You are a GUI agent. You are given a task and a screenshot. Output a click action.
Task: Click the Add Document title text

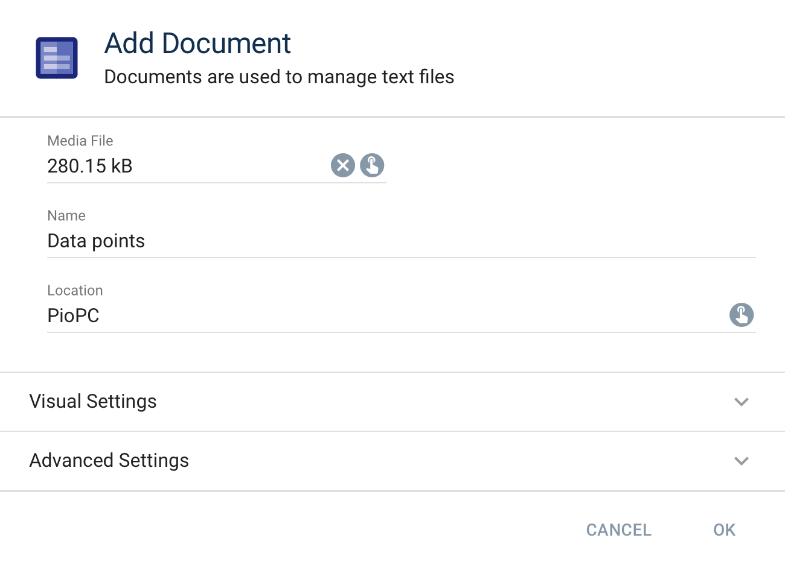pos(197,43)
